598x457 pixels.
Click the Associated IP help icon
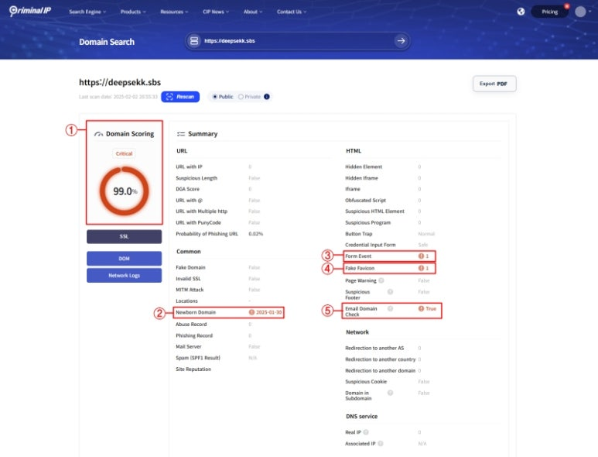click(381, 443)
